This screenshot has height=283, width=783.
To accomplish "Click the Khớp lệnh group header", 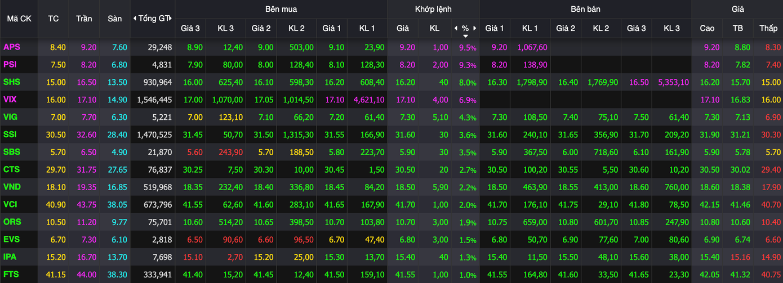I will coord(433,9).
